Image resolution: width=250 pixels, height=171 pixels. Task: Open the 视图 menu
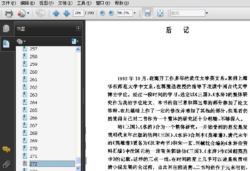pos(46,3)
